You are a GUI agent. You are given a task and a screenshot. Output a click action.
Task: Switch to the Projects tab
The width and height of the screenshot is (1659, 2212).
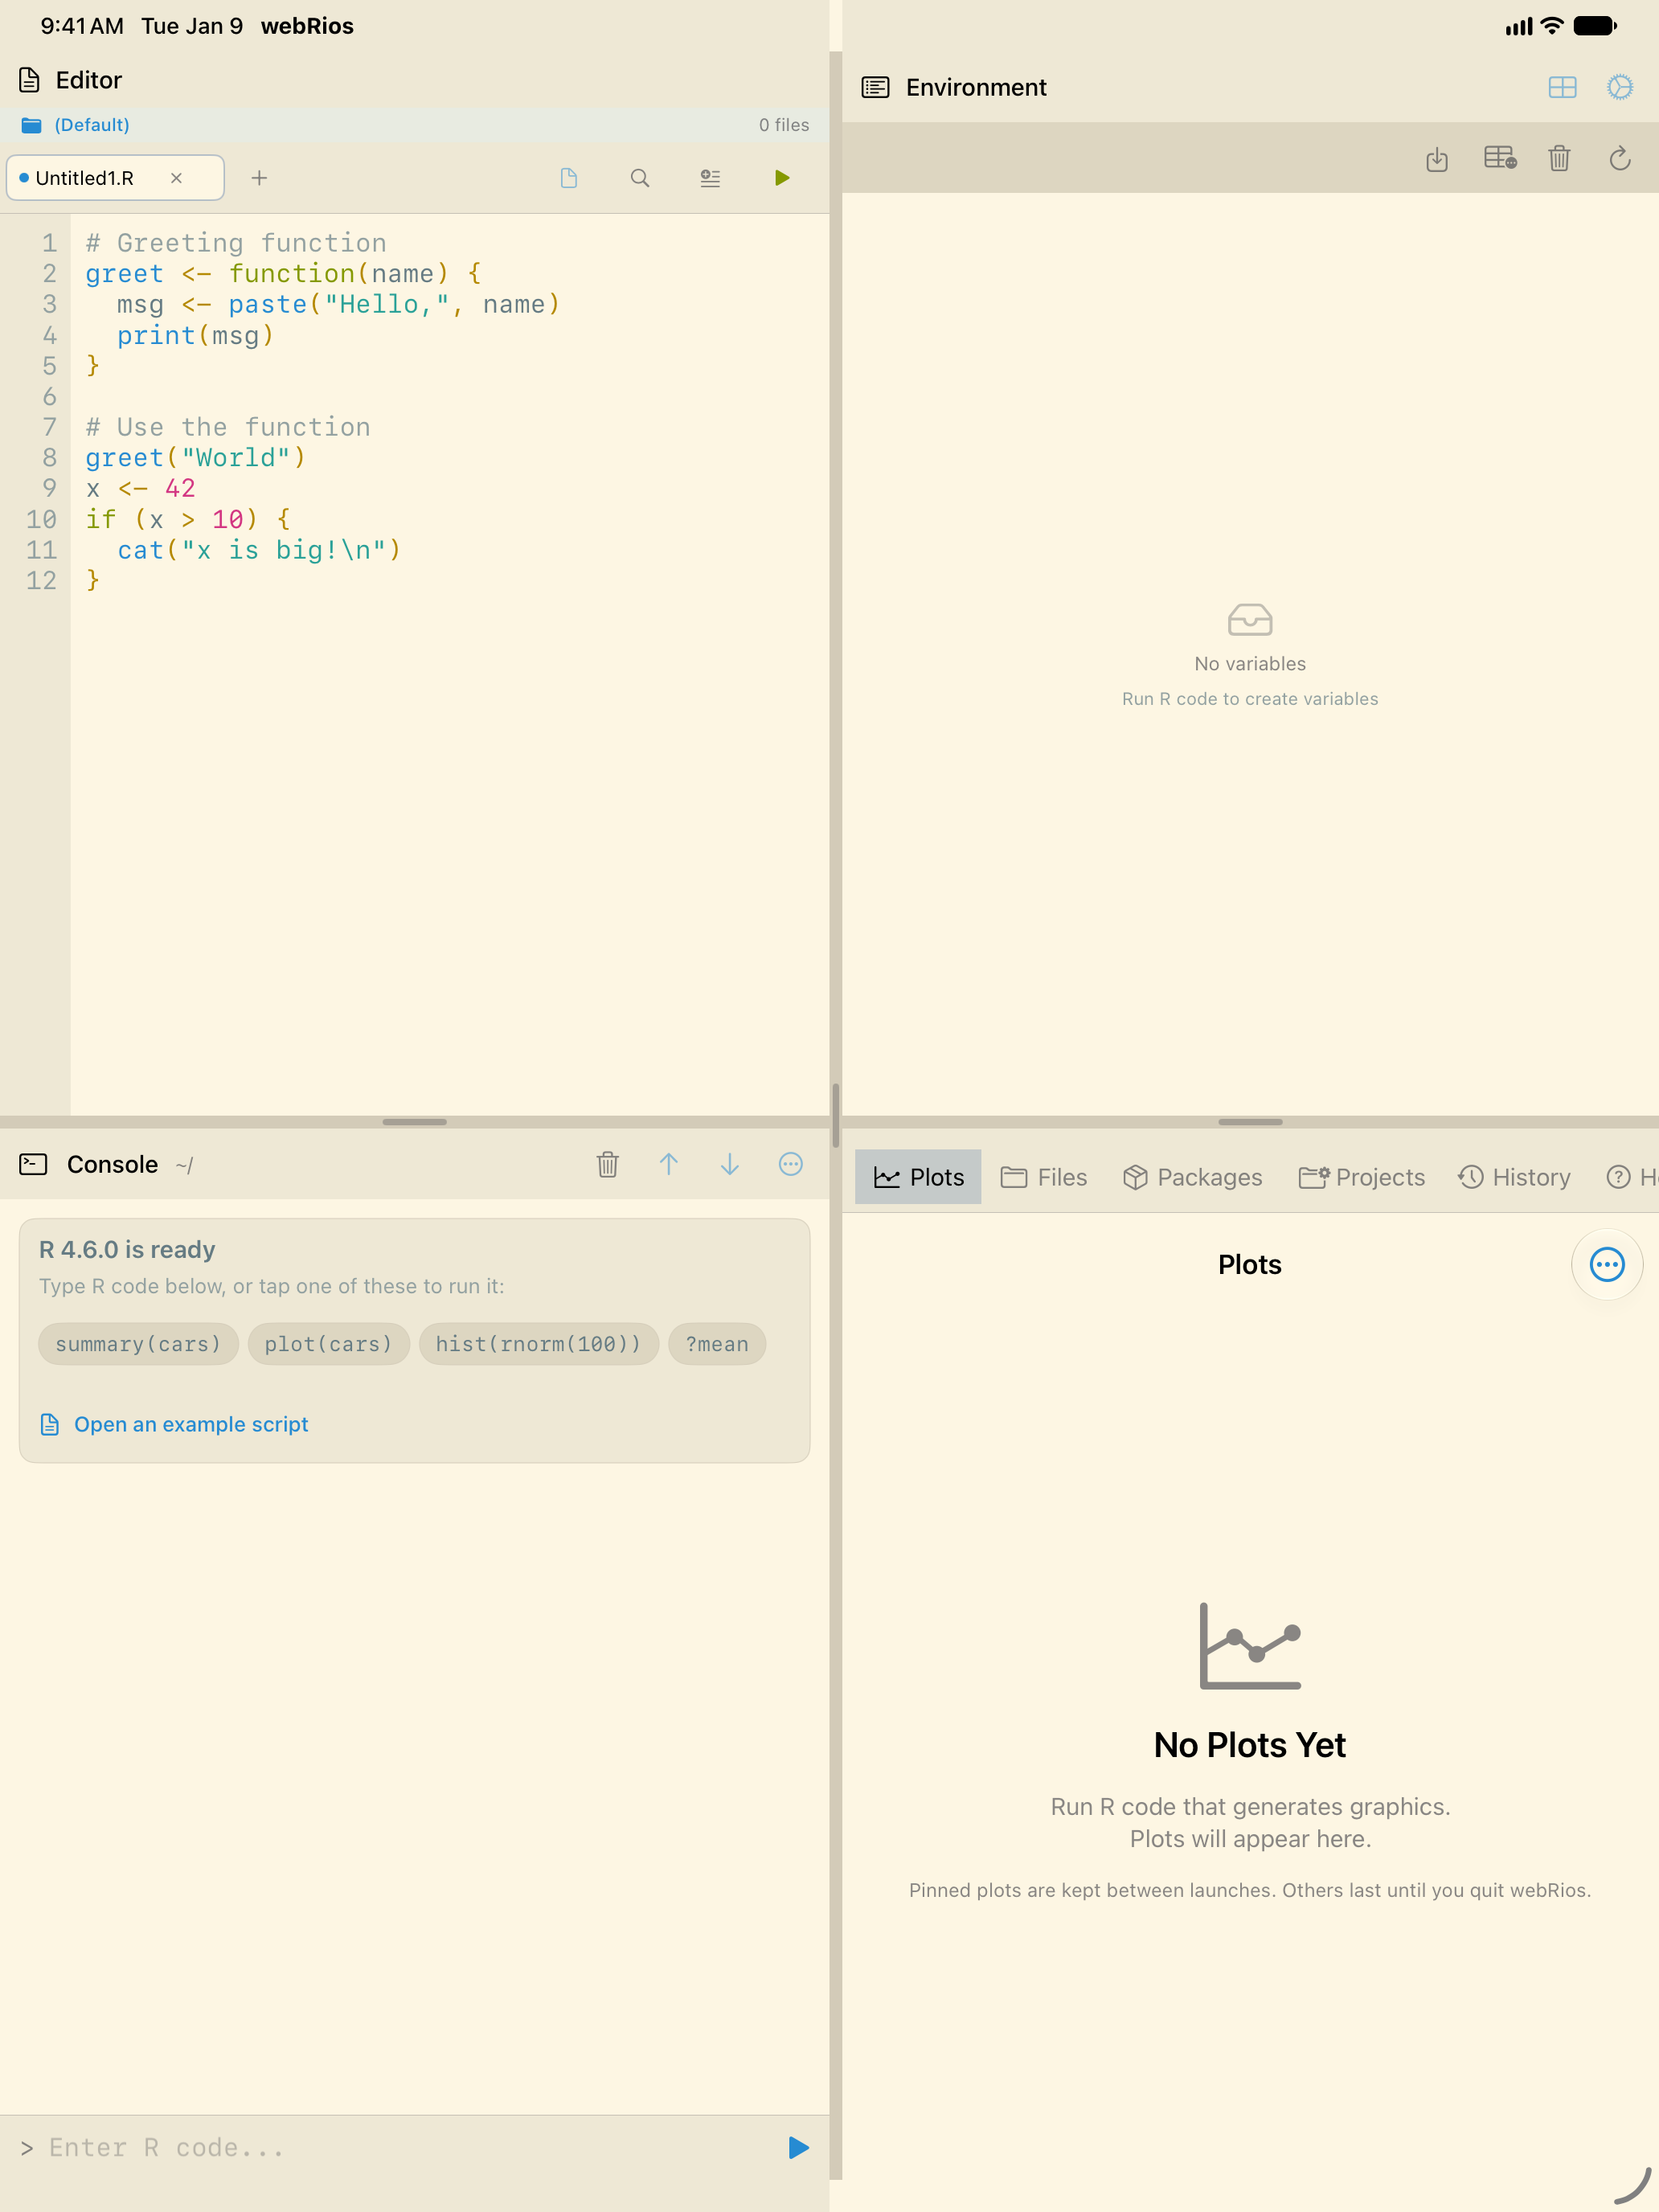1361,1177
